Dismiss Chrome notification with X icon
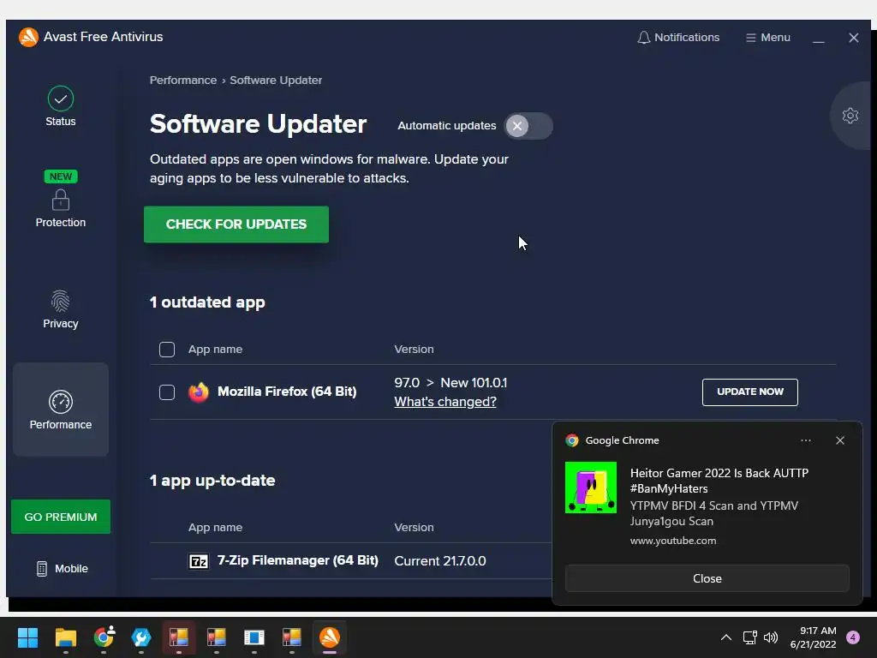Image resolution: width=877 pixels, height=658 pixels. click(x=839, y=440)
